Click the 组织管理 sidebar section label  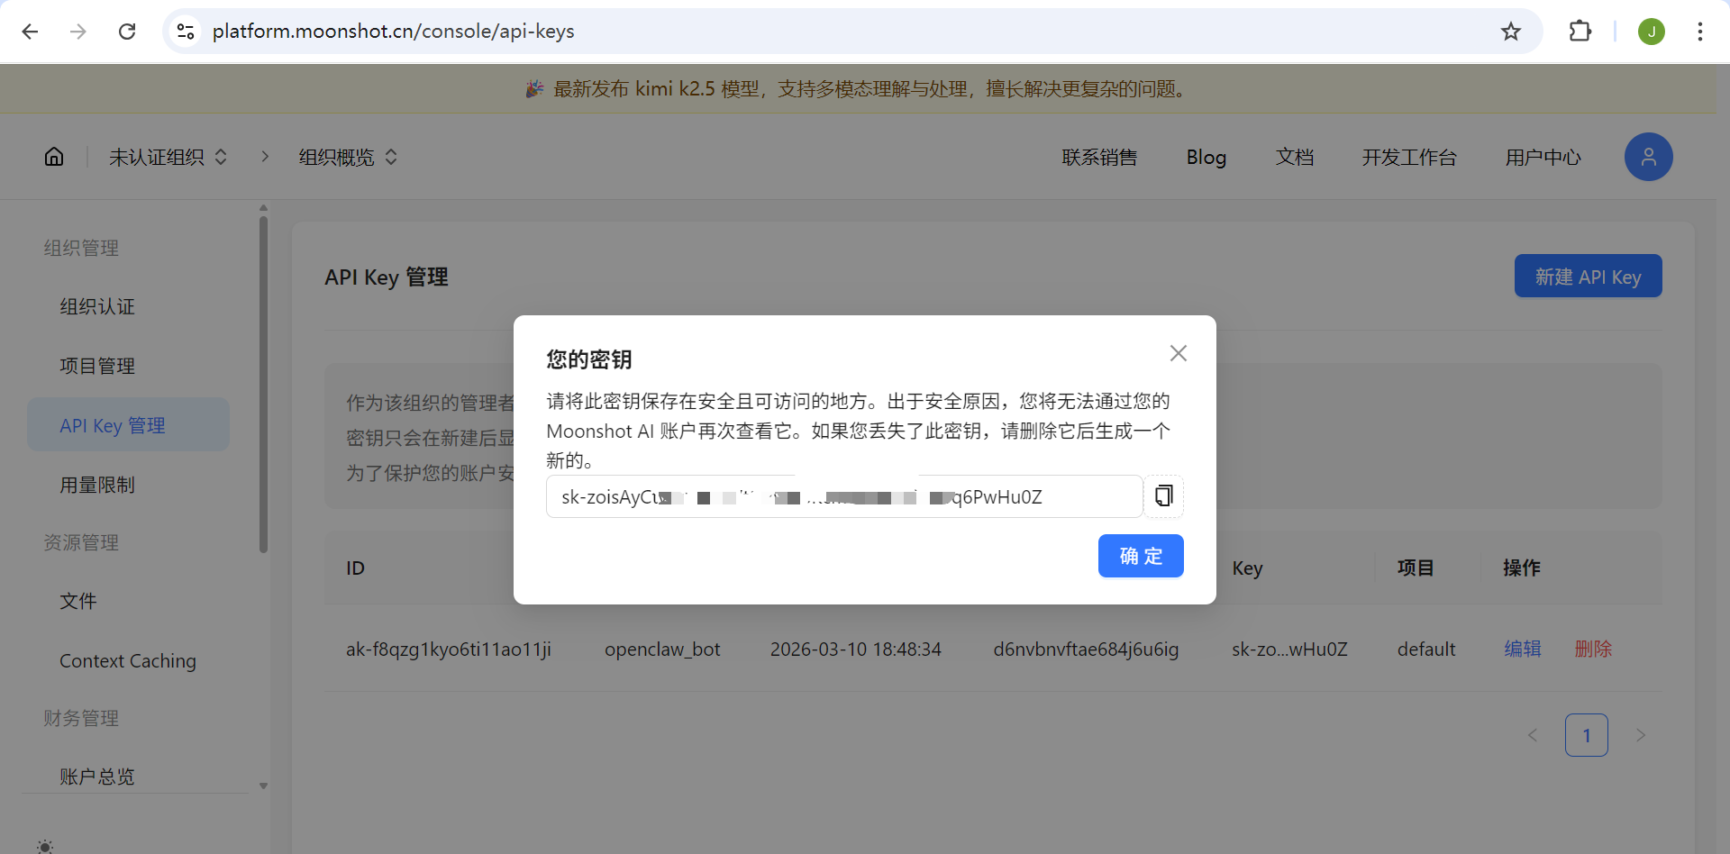(x=81, y=248)
